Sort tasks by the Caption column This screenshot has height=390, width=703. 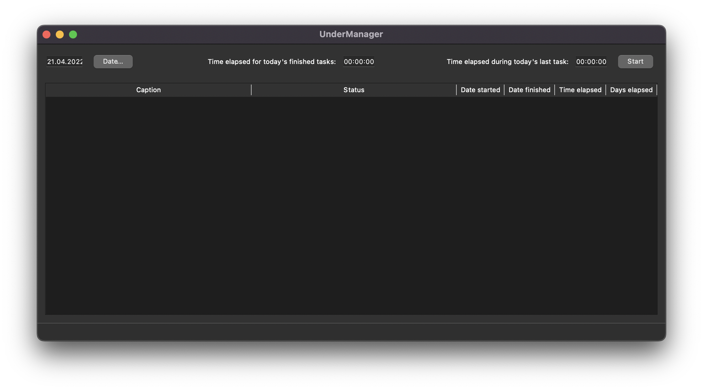coord(148,90)
